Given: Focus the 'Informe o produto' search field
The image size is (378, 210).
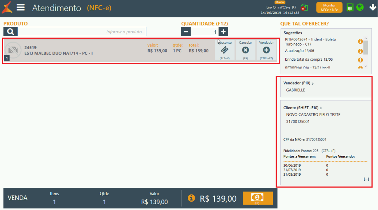Looking at the screenshot, I should (82, 31).
